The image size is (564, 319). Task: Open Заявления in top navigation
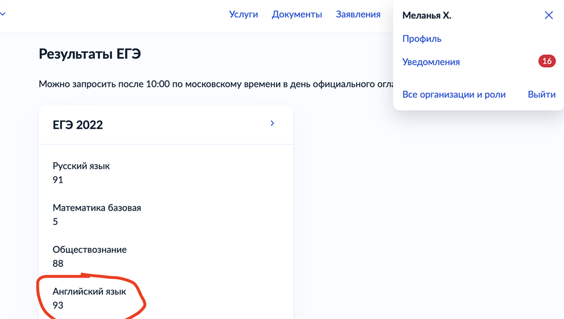coord(358,14)
